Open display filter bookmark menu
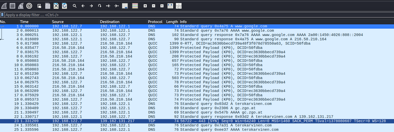The width and height of the screenshot is (394, 132). pos(2,15)
